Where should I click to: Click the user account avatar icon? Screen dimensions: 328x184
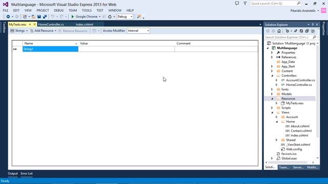click(323, 10)
